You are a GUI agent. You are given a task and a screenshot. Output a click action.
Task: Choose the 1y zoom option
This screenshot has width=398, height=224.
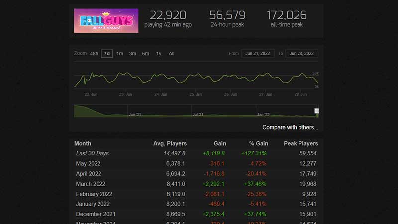(159, 54)
